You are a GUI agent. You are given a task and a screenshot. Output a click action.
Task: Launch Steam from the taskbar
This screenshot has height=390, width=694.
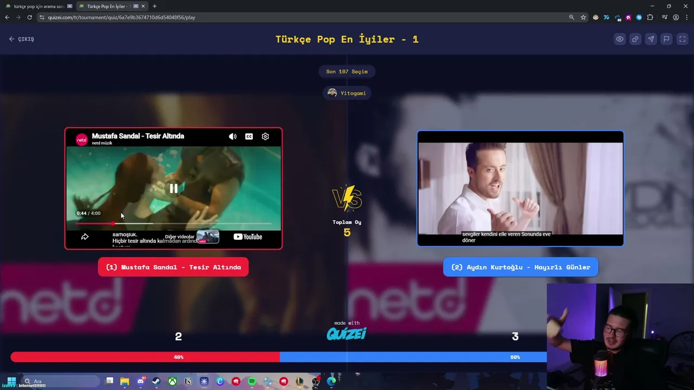[x=156, y=381]
